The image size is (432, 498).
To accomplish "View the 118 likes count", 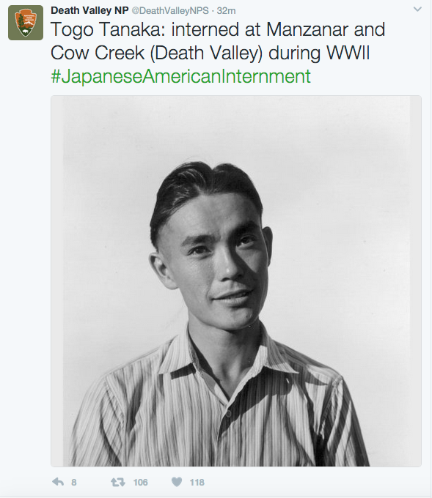I will click(197, 483).
